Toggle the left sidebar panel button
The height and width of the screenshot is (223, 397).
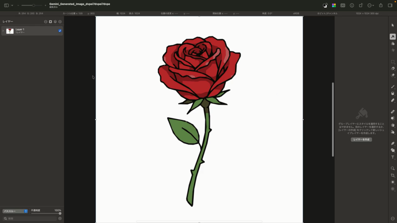[x=6, y=5]
